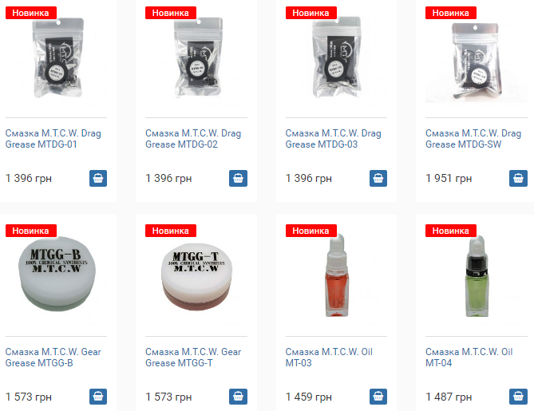View the MTGG-T grease jar image

(x=196, y=276)
